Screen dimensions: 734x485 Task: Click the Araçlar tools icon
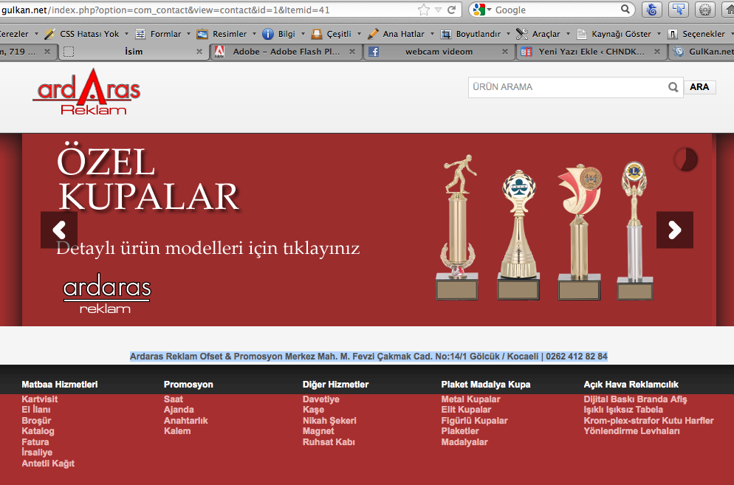point(522,34)
